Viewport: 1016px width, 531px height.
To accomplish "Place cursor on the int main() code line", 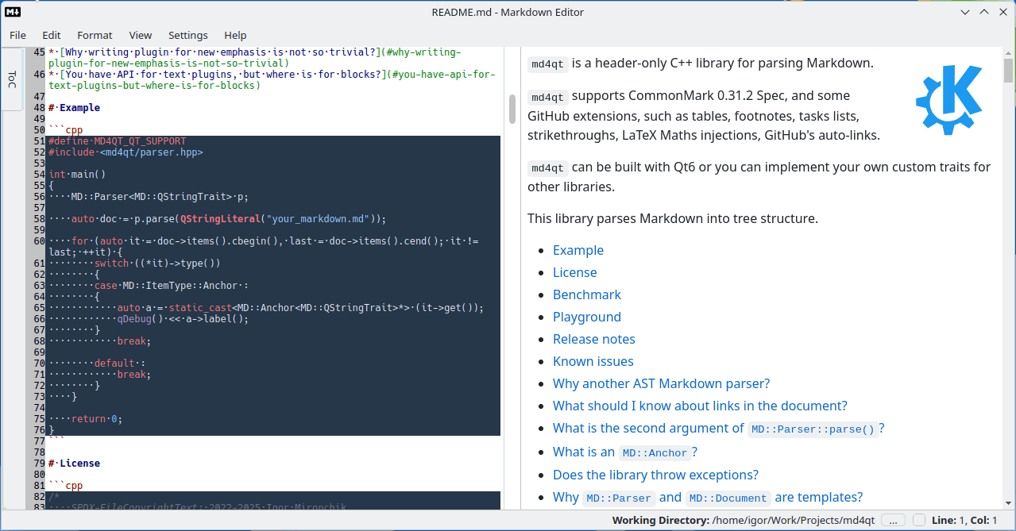I will pyautogui.click(x=77, y=174).
